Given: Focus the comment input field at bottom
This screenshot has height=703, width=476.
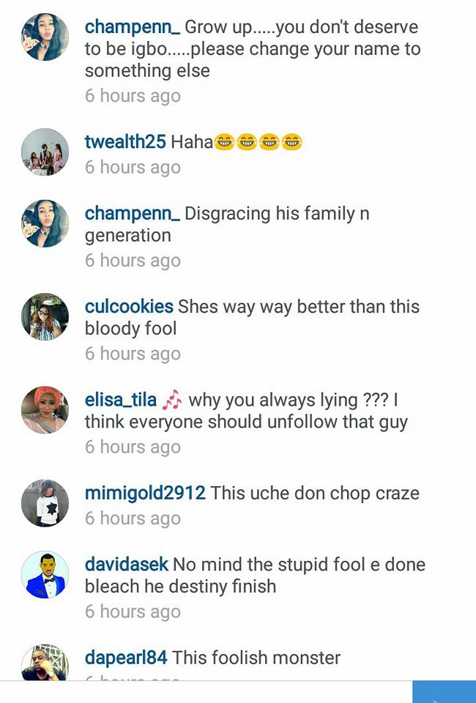Looking at the screenshot, I should [x=207, y=692].
